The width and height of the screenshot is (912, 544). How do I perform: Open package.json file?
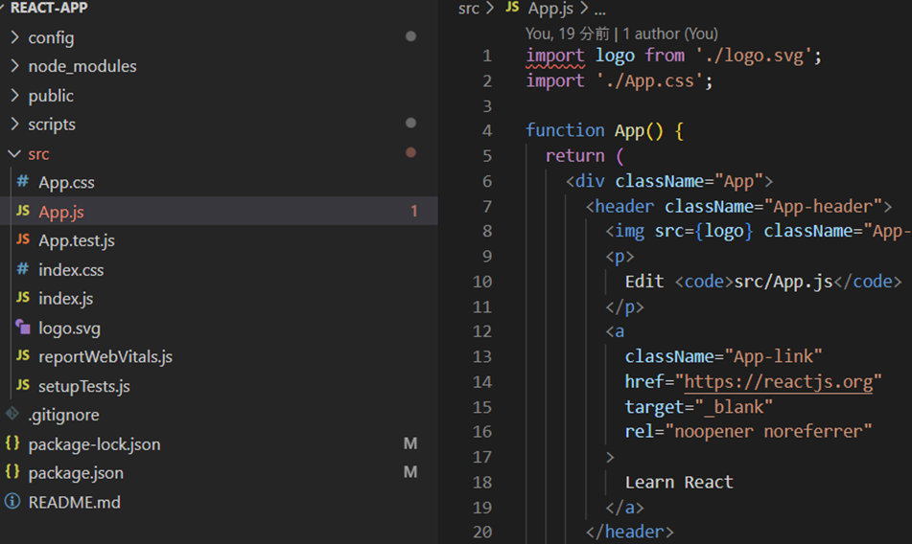click(x=76, y=473)
